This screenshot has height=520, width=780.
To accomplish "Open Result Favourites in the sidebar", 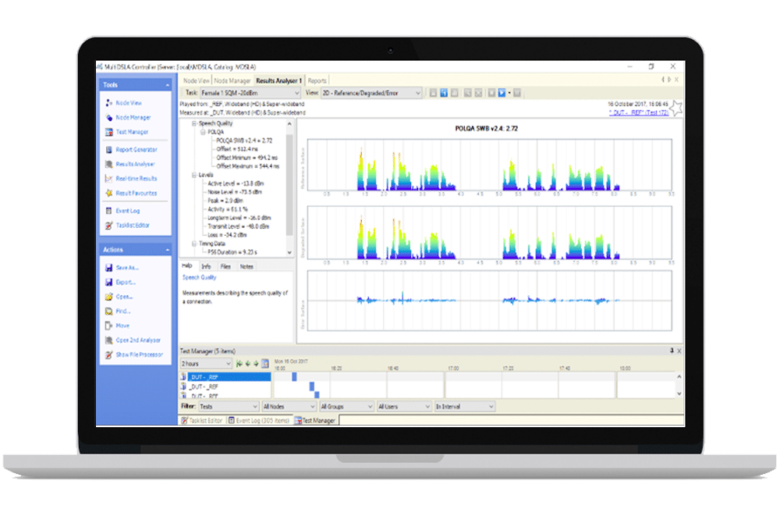I will pyautogui.click(x=136, y=194).
